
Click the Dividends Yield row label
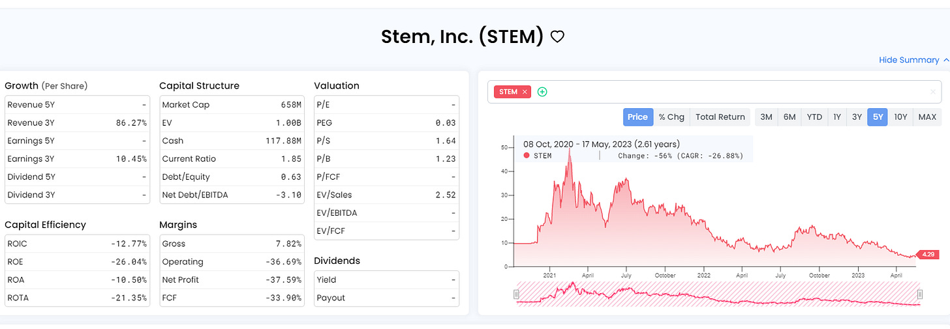coord(326,279)
